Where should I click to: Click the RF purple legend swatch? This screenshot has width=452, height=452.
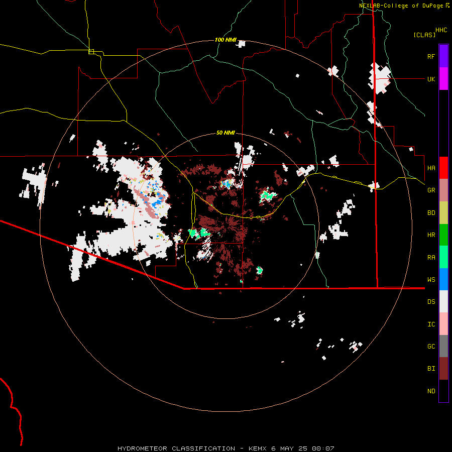click(x=443, y=56)
